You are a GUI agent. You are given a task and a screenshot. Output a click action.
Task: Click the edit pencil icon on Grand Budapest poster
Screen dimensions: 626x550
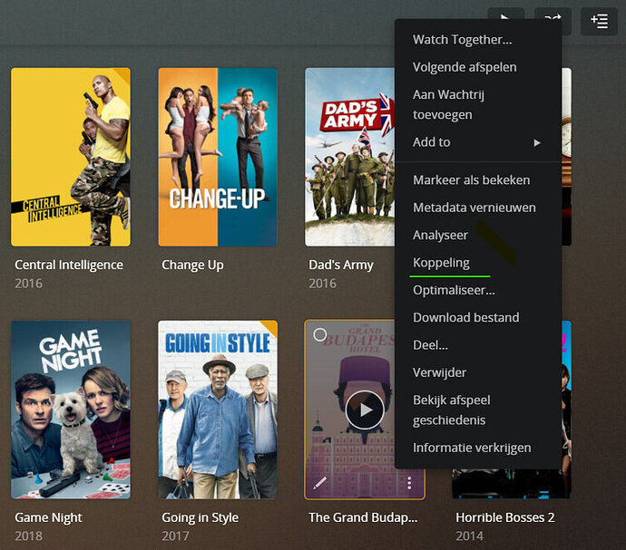tap(319, 483)
